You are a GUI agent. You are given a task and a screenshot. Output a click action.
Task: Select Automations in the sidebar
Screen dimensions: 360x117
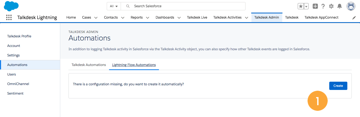(x=30, y=65)
